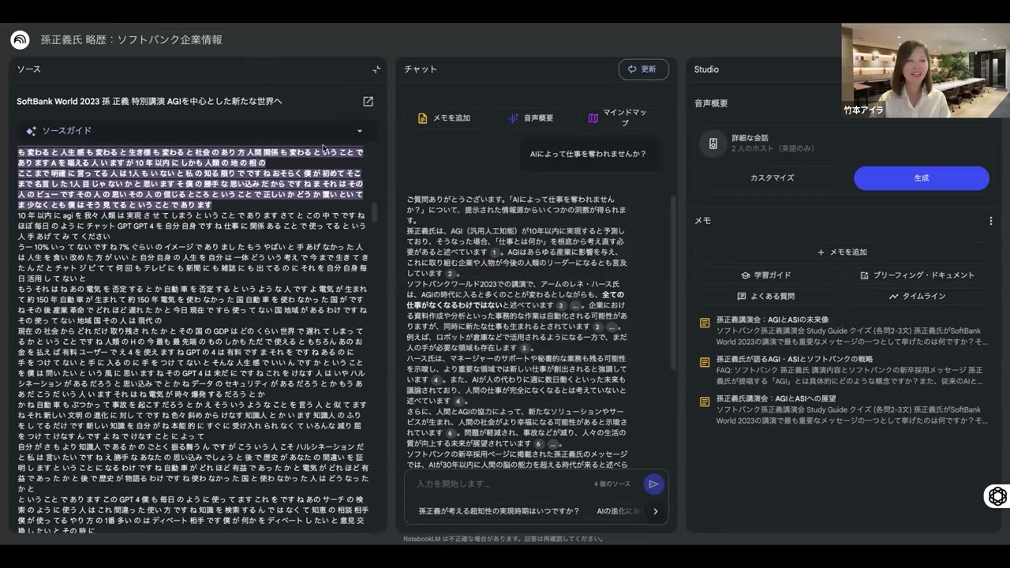The height and width of the screenshot is (568, 1010).
Task: Click Studio's plus メモを追加 button
Action: coord(842,252)
